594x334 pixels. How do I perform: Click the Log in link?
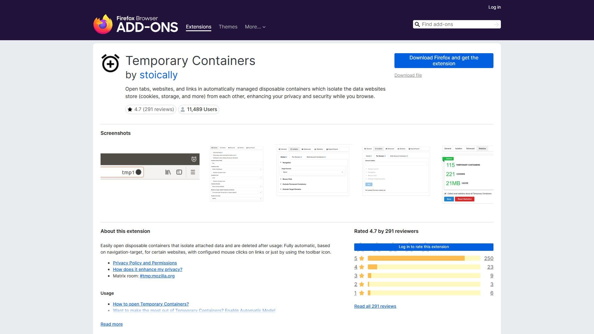tap(494, 7)
